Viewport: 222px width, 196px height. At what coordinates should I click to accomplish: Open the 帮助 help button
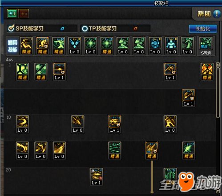point(209,14)
